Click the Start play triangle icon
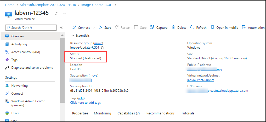266x122 pixels. coord(100,27)
